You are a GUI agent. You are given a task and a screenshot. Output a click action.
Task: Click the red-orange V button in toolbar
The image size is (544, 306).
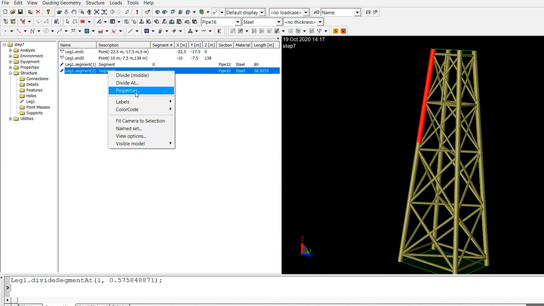343,31
